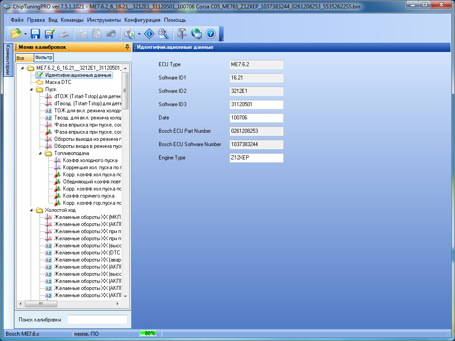Collapse the Топливоподача folder node

point(40,153)
